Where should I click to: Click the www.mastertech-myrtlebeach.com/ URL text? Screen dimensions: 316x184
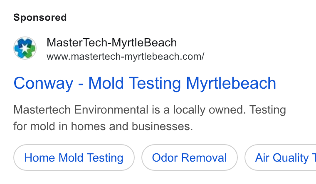coord(125,56)
